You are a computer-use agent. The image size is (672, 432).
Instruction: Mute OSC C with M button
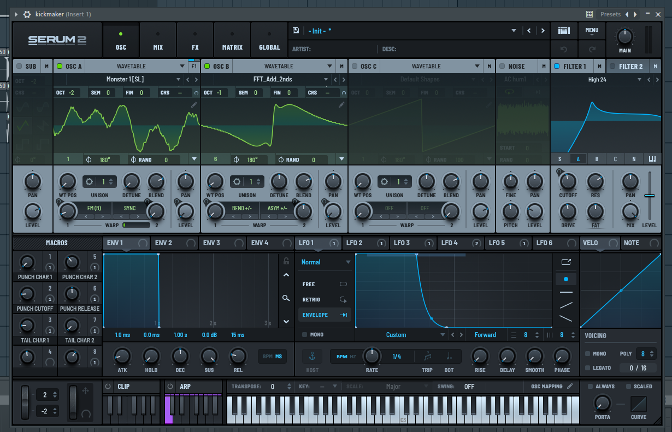tap(489, 67)
